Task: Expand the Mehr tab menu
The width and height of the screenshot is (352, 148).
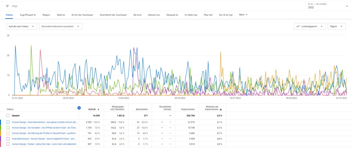Action: click(243, 15)
